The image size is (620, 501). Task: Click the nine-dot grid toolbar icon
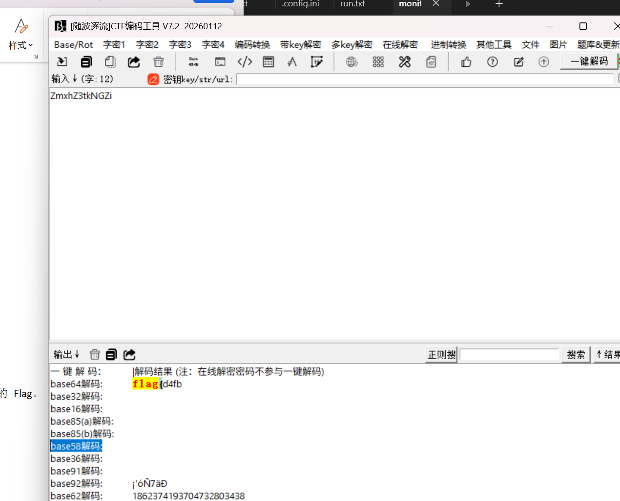[x=378, y=62]
